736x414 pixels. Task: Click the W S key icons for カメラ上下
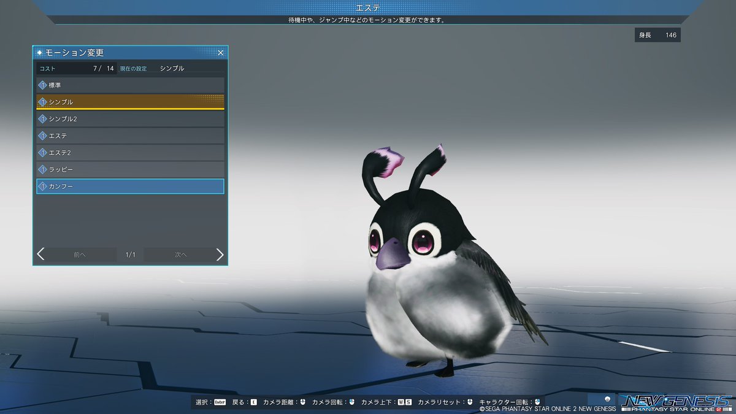pos(405,402)
